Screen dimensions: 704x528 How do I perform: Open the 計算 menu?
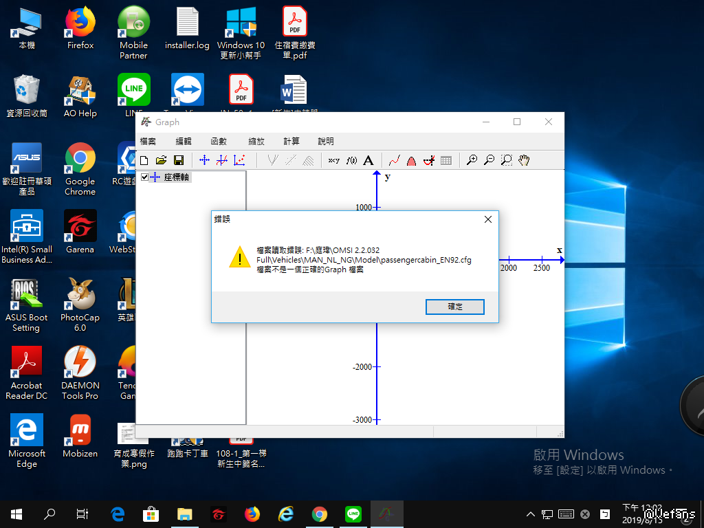[291, 142]
